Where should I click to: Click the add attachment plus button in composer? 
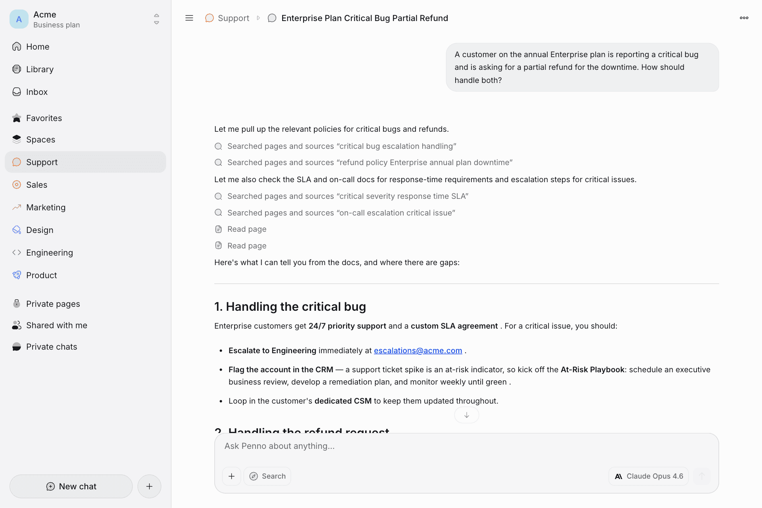232,476
